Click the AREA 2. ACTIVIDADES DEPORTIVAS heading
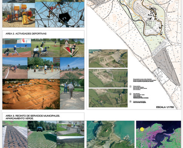The width and height of the screenshot is (183, 148). click(26, 34)
